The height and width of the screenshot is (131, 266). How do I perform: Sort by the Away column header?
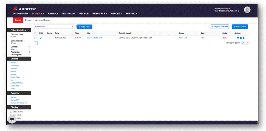203,33
